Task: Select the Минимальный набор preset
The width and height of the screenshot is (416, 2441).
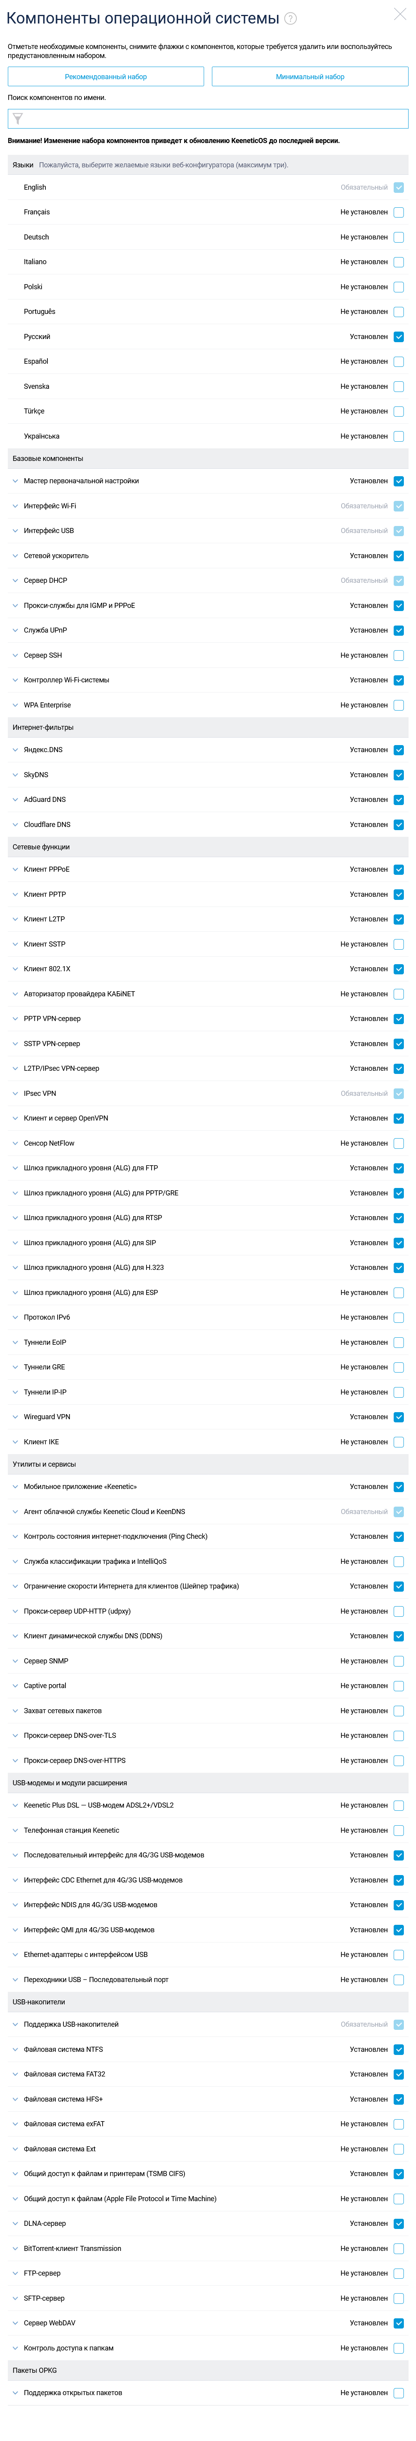Action: click(310, 77)
